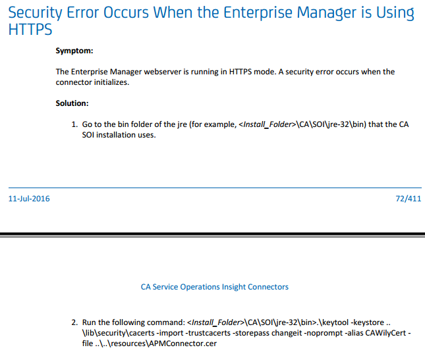Click "SOI installation uses." line

[x=119, y=135]
